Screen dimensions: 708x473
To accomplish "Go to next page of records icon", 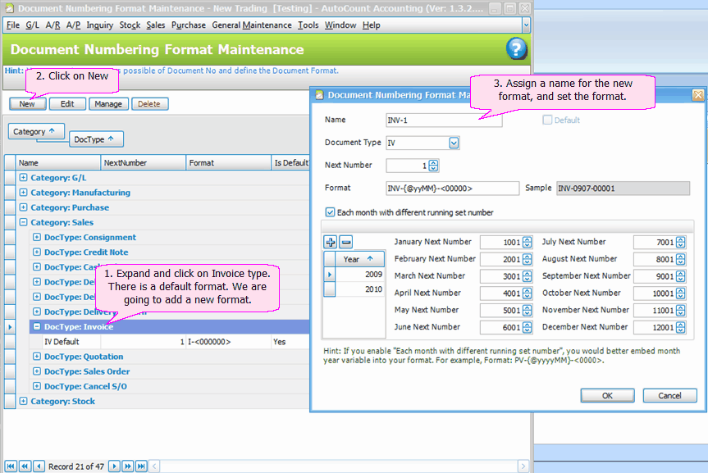I will (128, 466).
